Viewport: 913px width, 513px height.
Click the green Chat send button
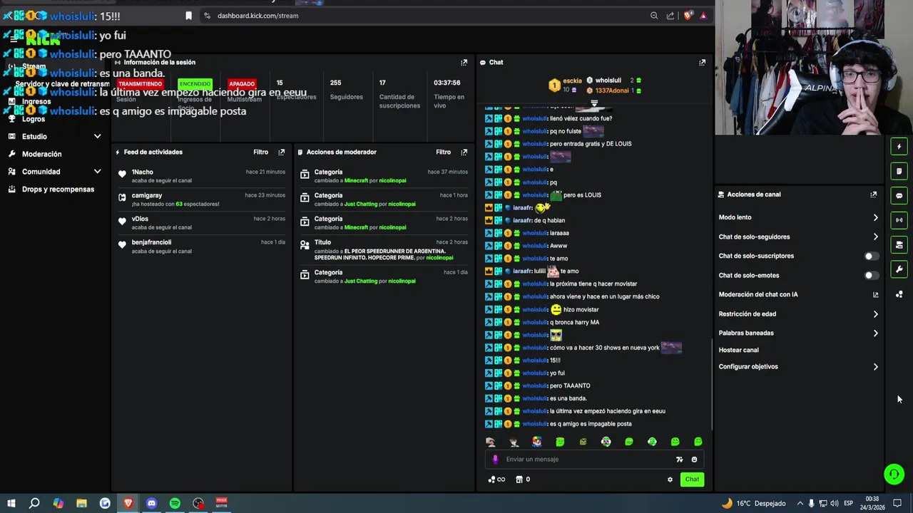(x=692, y=480)
